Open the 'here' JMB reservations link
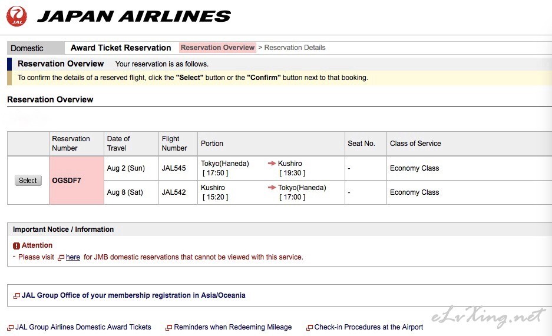The image size is (552, 336). [73, 257]
